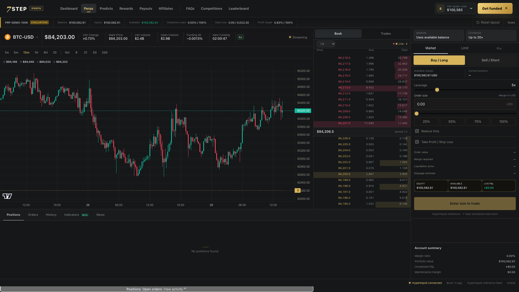Viewport: 519px width, 292px height.
Task: Enable Take Profit / Stop Loss checkbox
Action: pyautogui.click(x=417, y=142)
